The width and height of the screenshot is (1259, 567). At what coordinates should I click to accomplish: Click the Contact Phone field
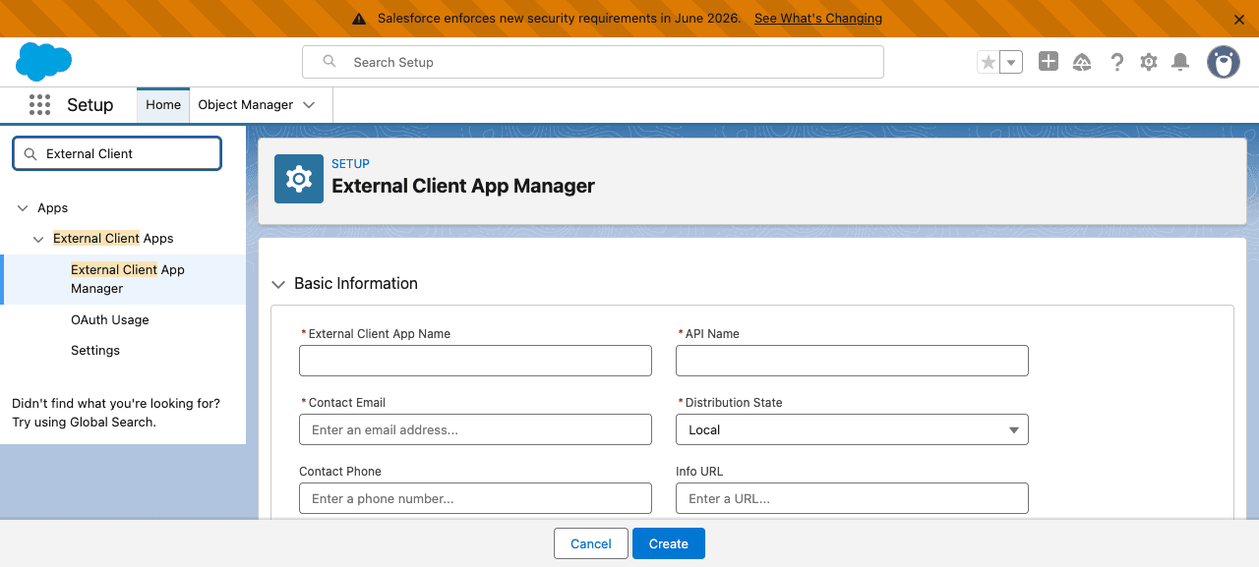(x=475, y=498)
